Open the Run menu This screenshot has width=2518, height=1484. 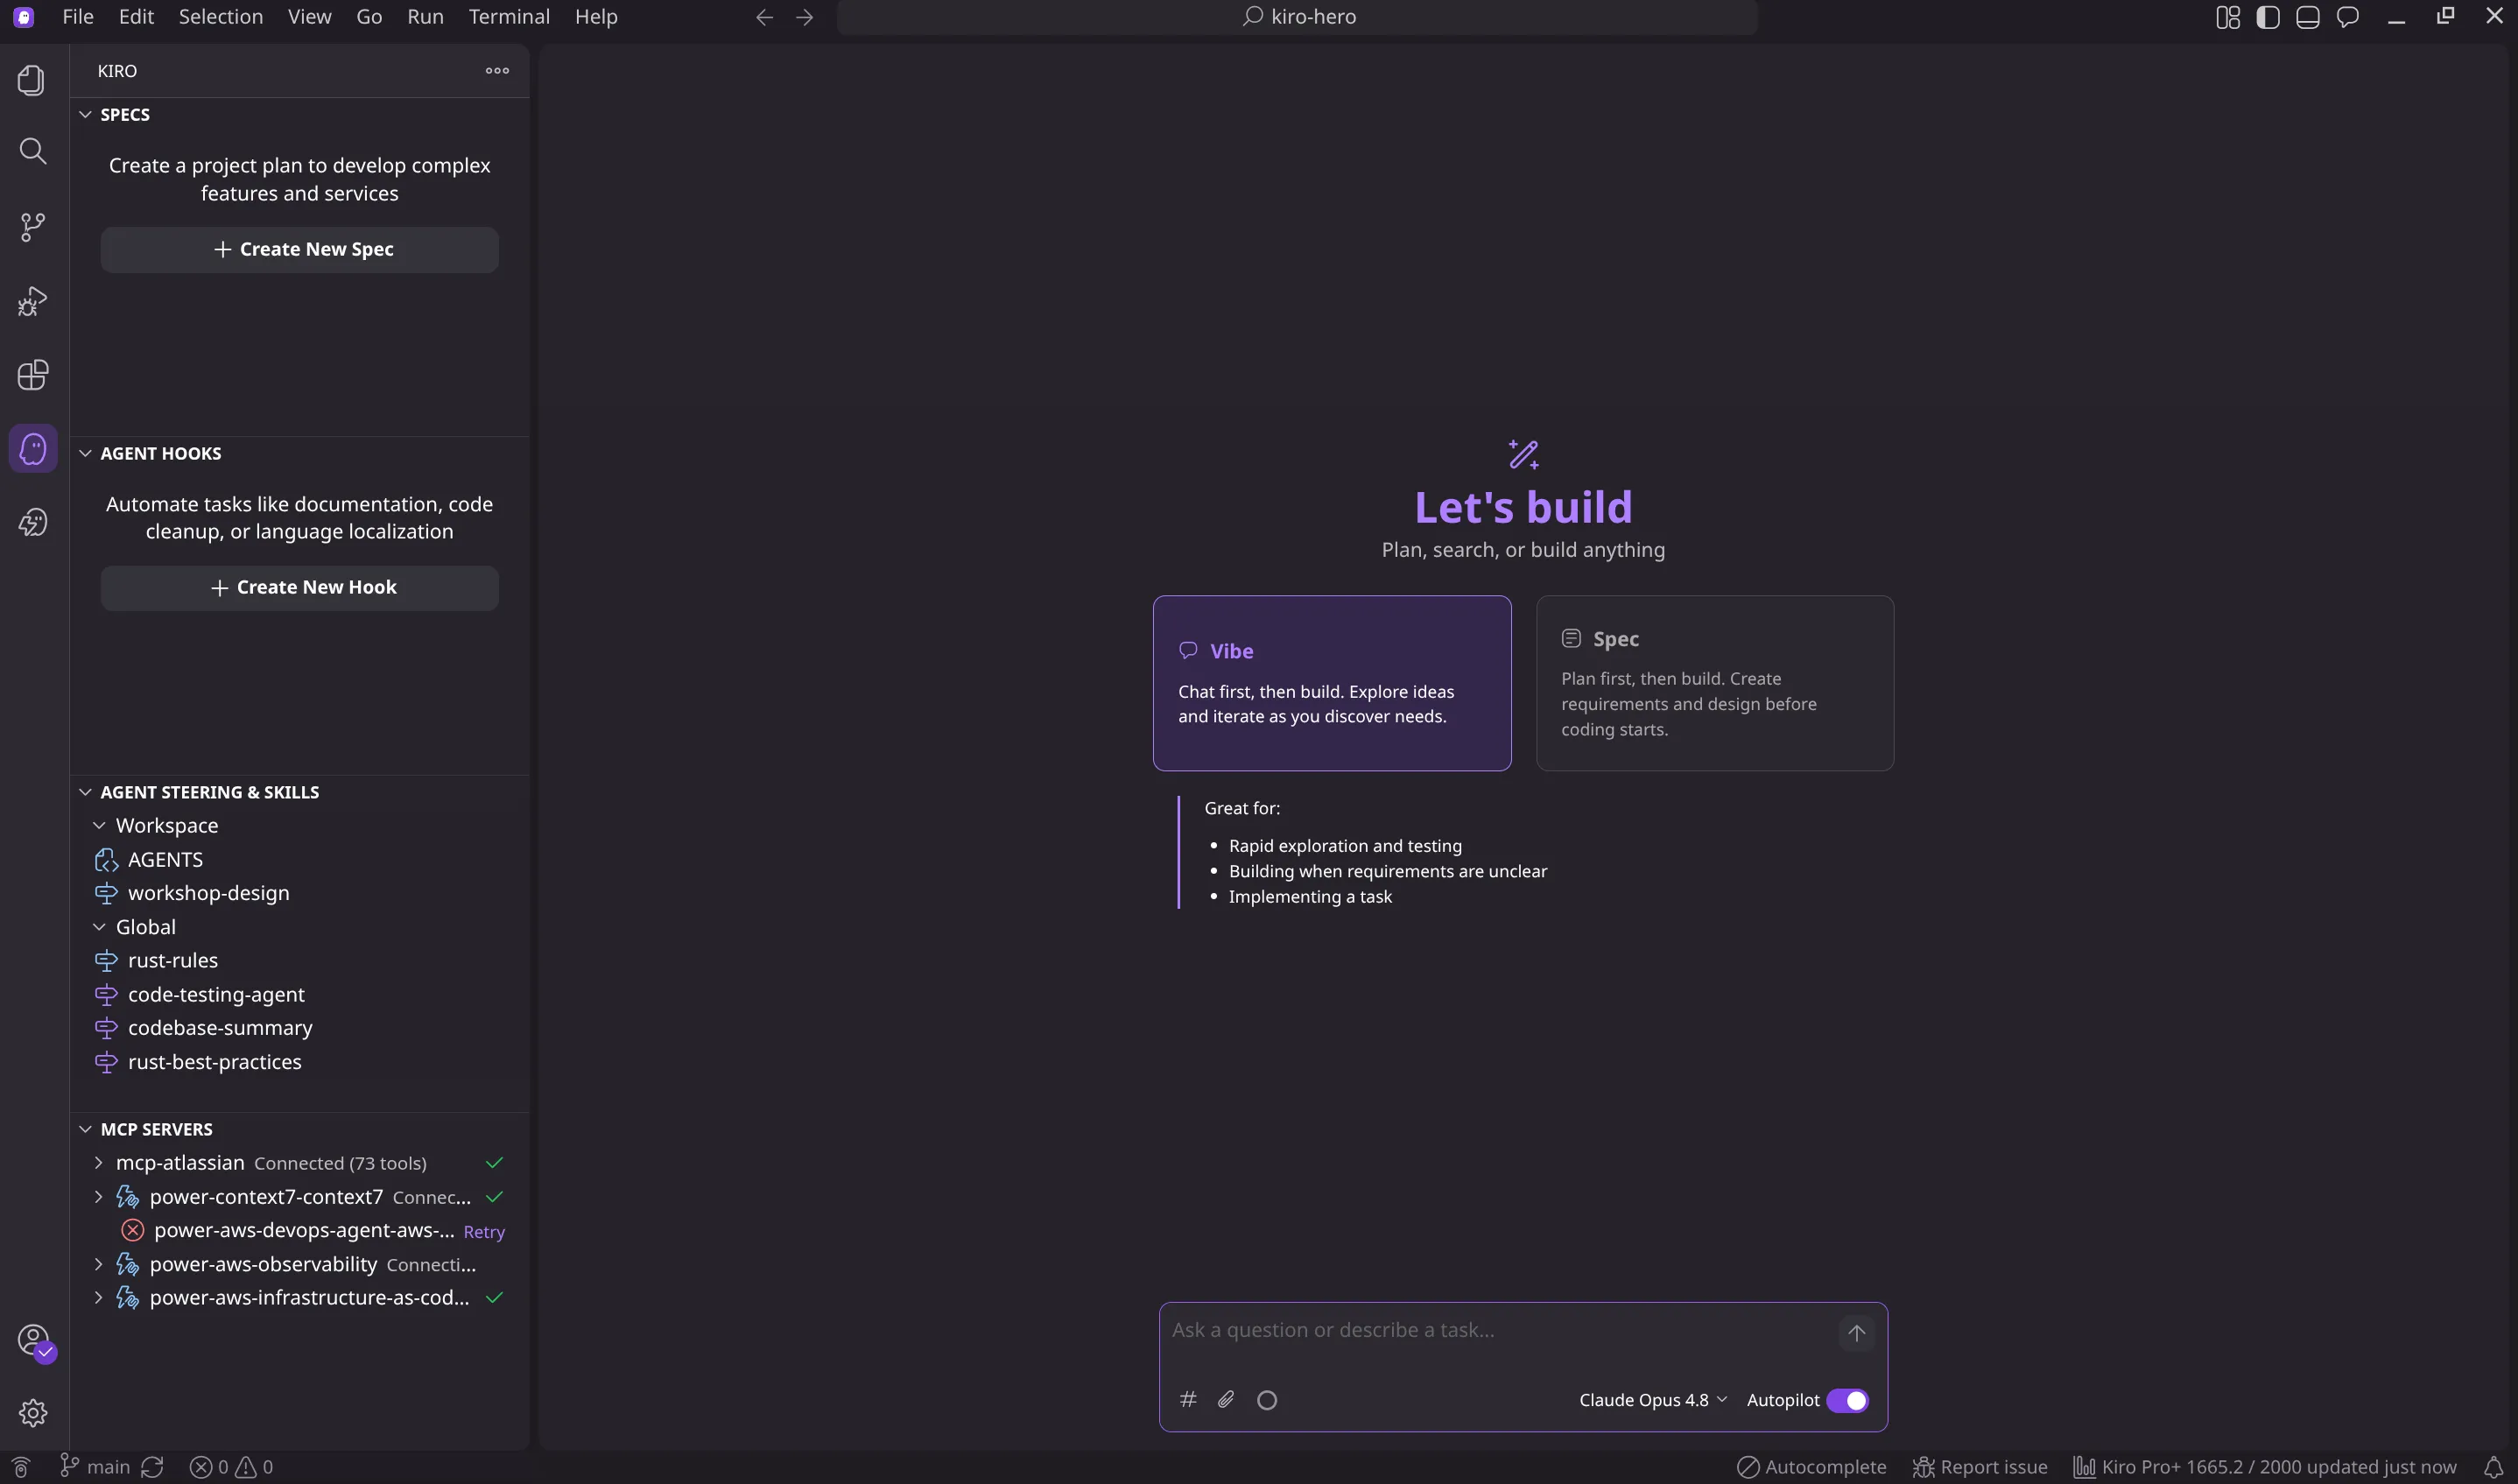click(x=425, y=17)
